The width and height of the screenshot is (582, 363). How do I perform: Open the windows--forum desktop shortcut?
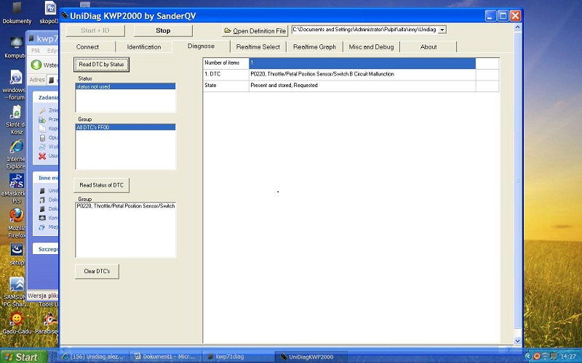pyautogui.click(x=15, y=85)
